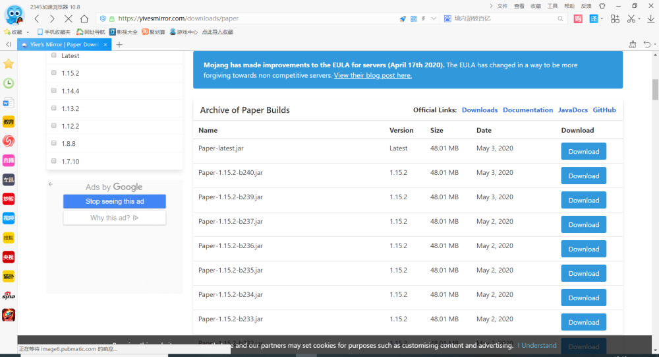Image resolution: width=659 pixels, height=357 pixels.
Task: Check the Latest version filter
Action: (54, 55)
